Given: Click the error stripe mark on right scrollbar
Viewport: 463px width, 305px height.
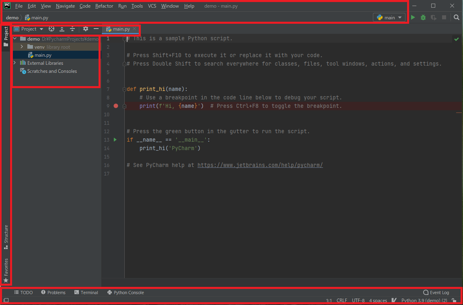Looking at the screenshot, I should coord(459,113).
